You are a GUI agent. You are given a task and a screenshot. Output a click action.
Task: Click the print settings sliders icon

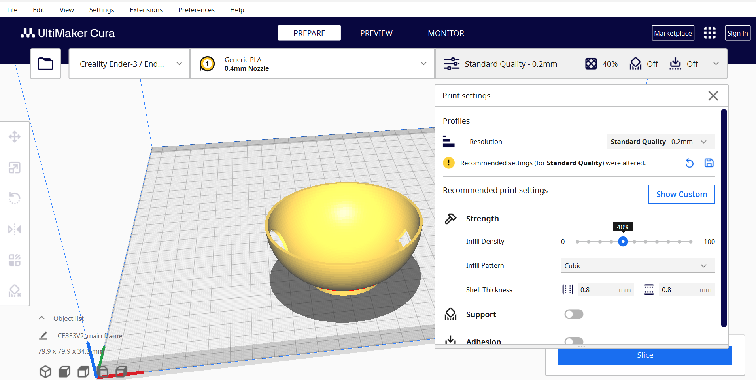tap(452, 64)
